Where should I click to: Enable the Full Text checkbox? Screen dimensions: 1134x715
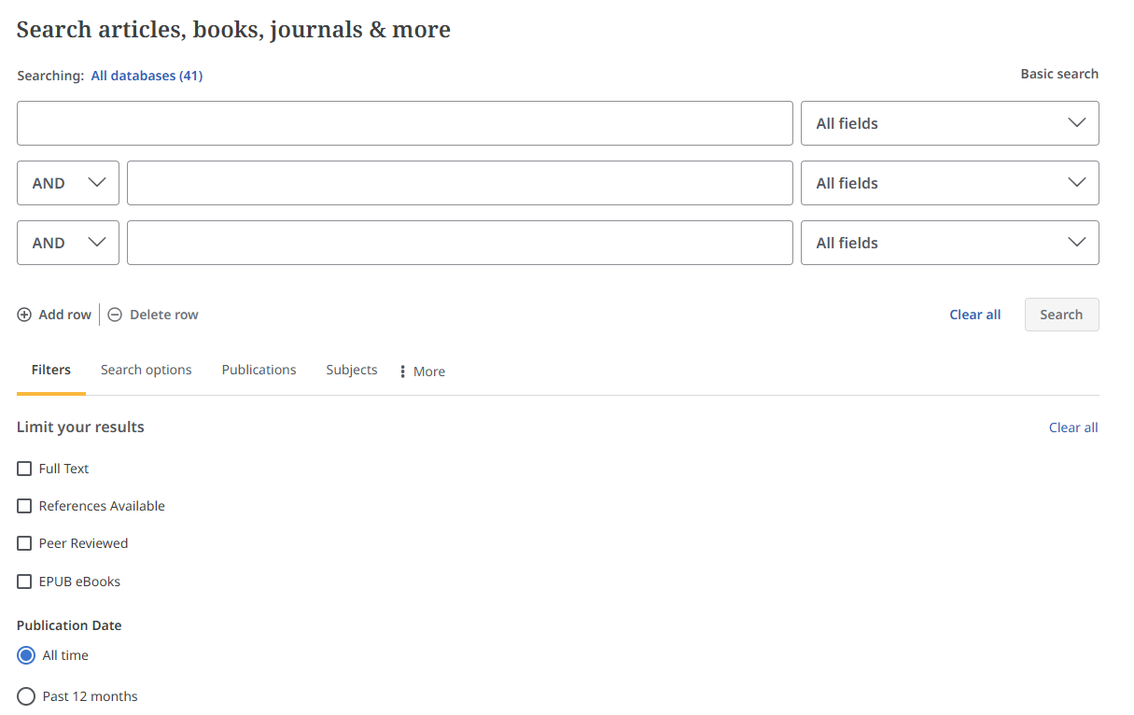point(25,469)
